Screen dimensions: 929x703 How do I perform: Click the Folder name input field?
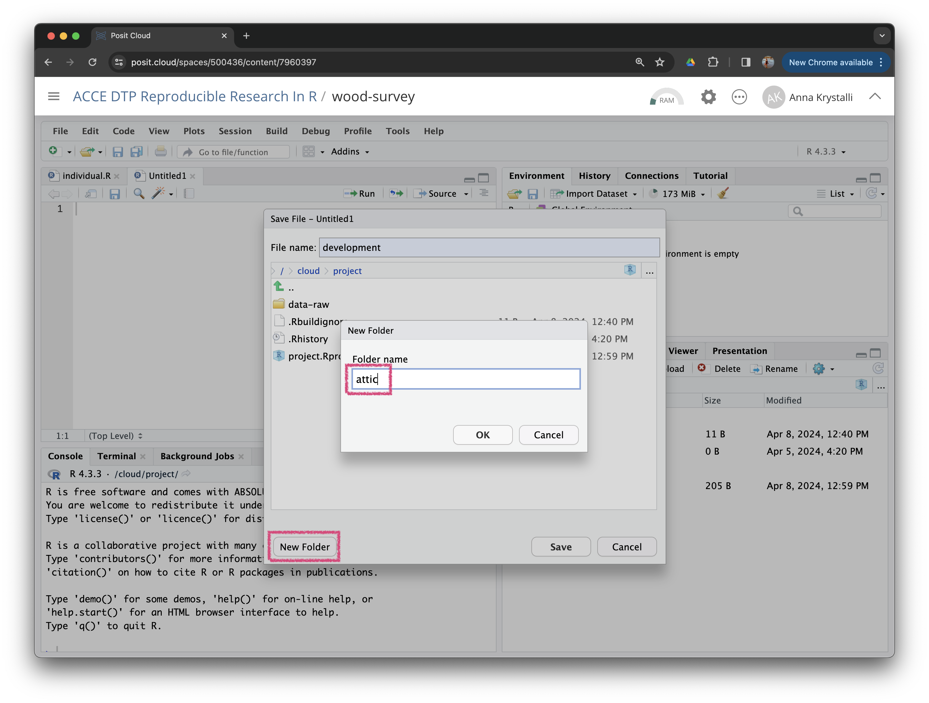click(465, 379)
